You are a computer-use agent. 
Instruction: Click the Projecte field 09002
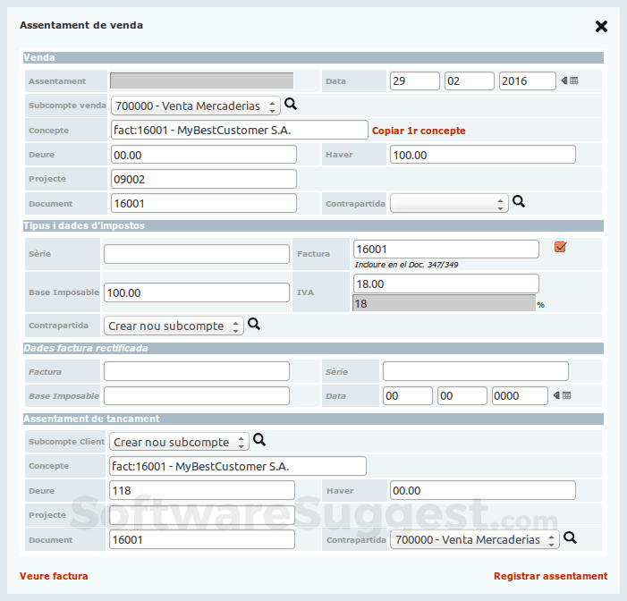tap(204, 179)
